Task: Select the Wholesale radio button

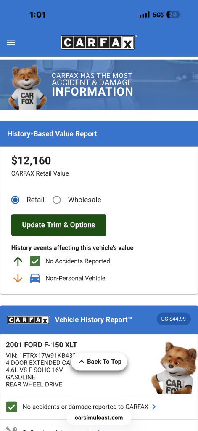Action: pos(57,200)
